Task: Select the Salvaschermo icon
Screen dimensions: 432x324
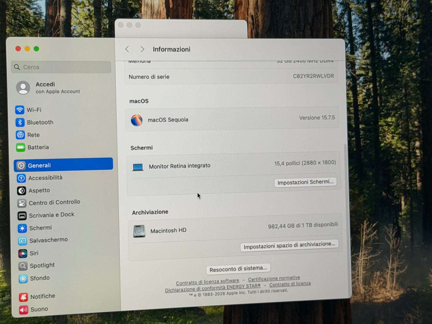Action: click(x=22, y=241)
